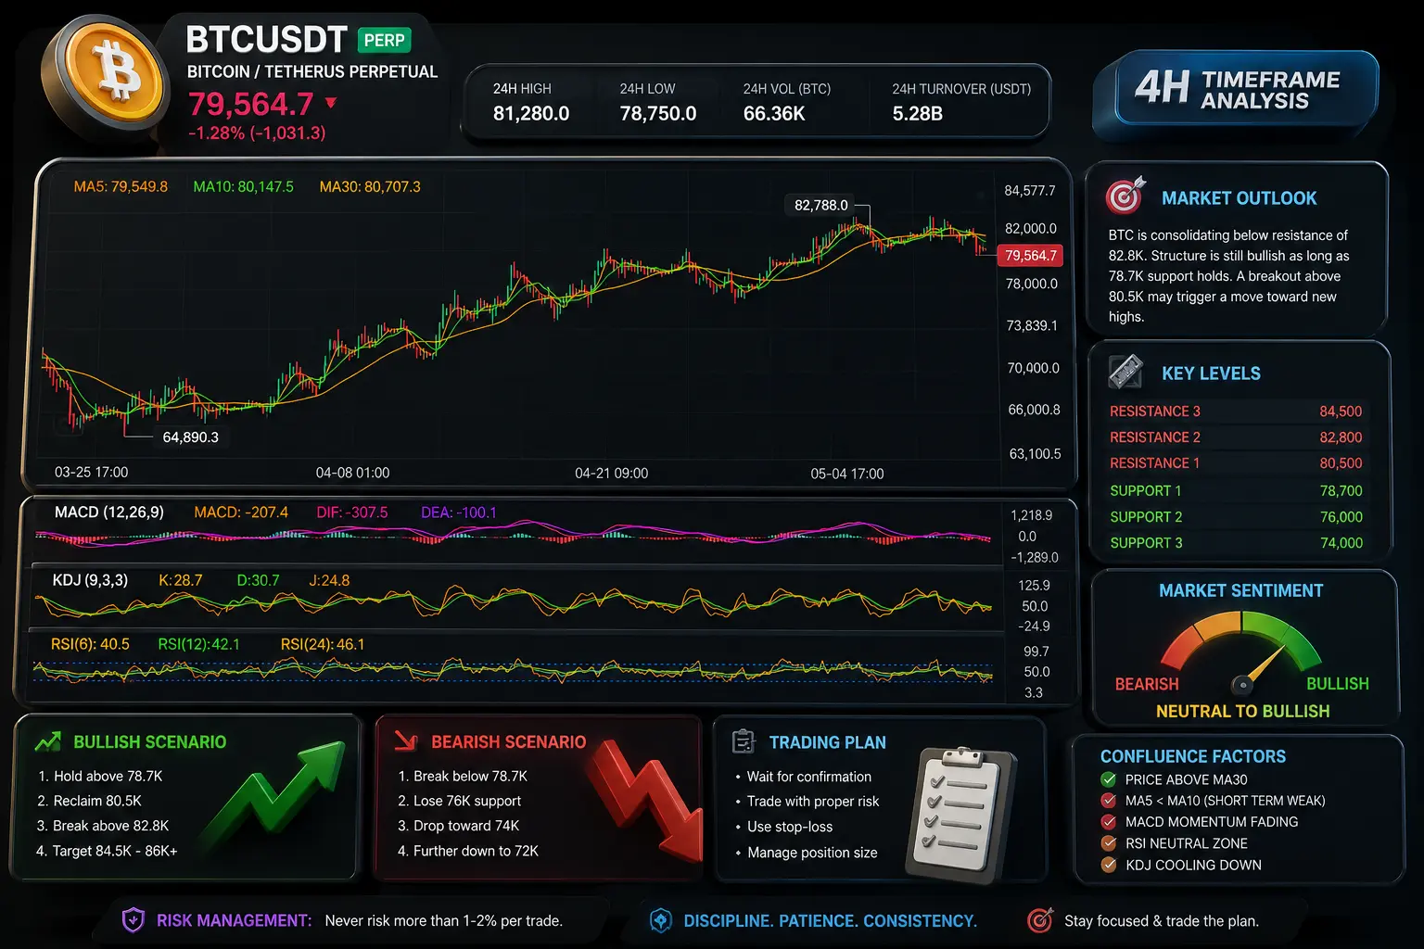Click 'Manage position size' in Trading Plan
The image size is (1424, 949).
tap(812, 853)
